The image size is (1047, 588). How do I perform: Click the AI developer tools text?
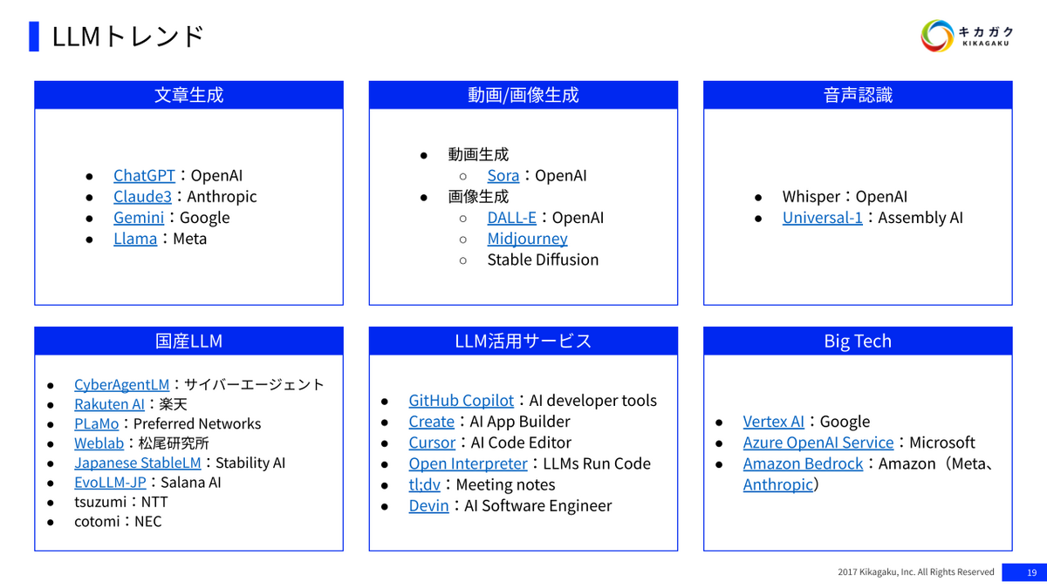[593, 400]
